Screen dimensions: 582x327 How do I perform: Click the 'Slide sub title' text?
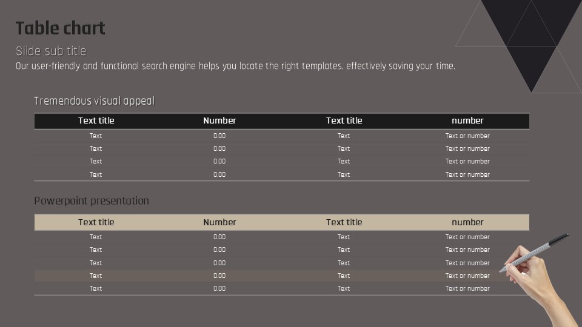51,51
